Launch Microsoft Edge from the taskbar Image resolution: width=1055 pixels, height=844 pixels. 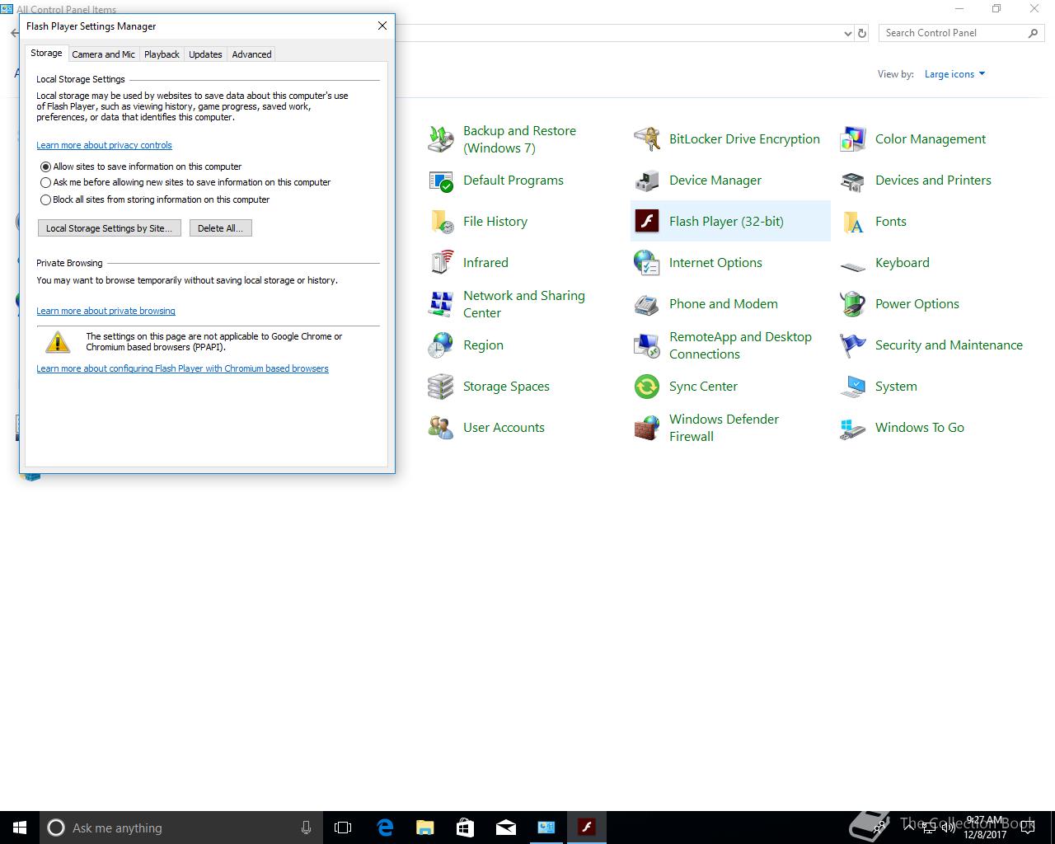385,828
